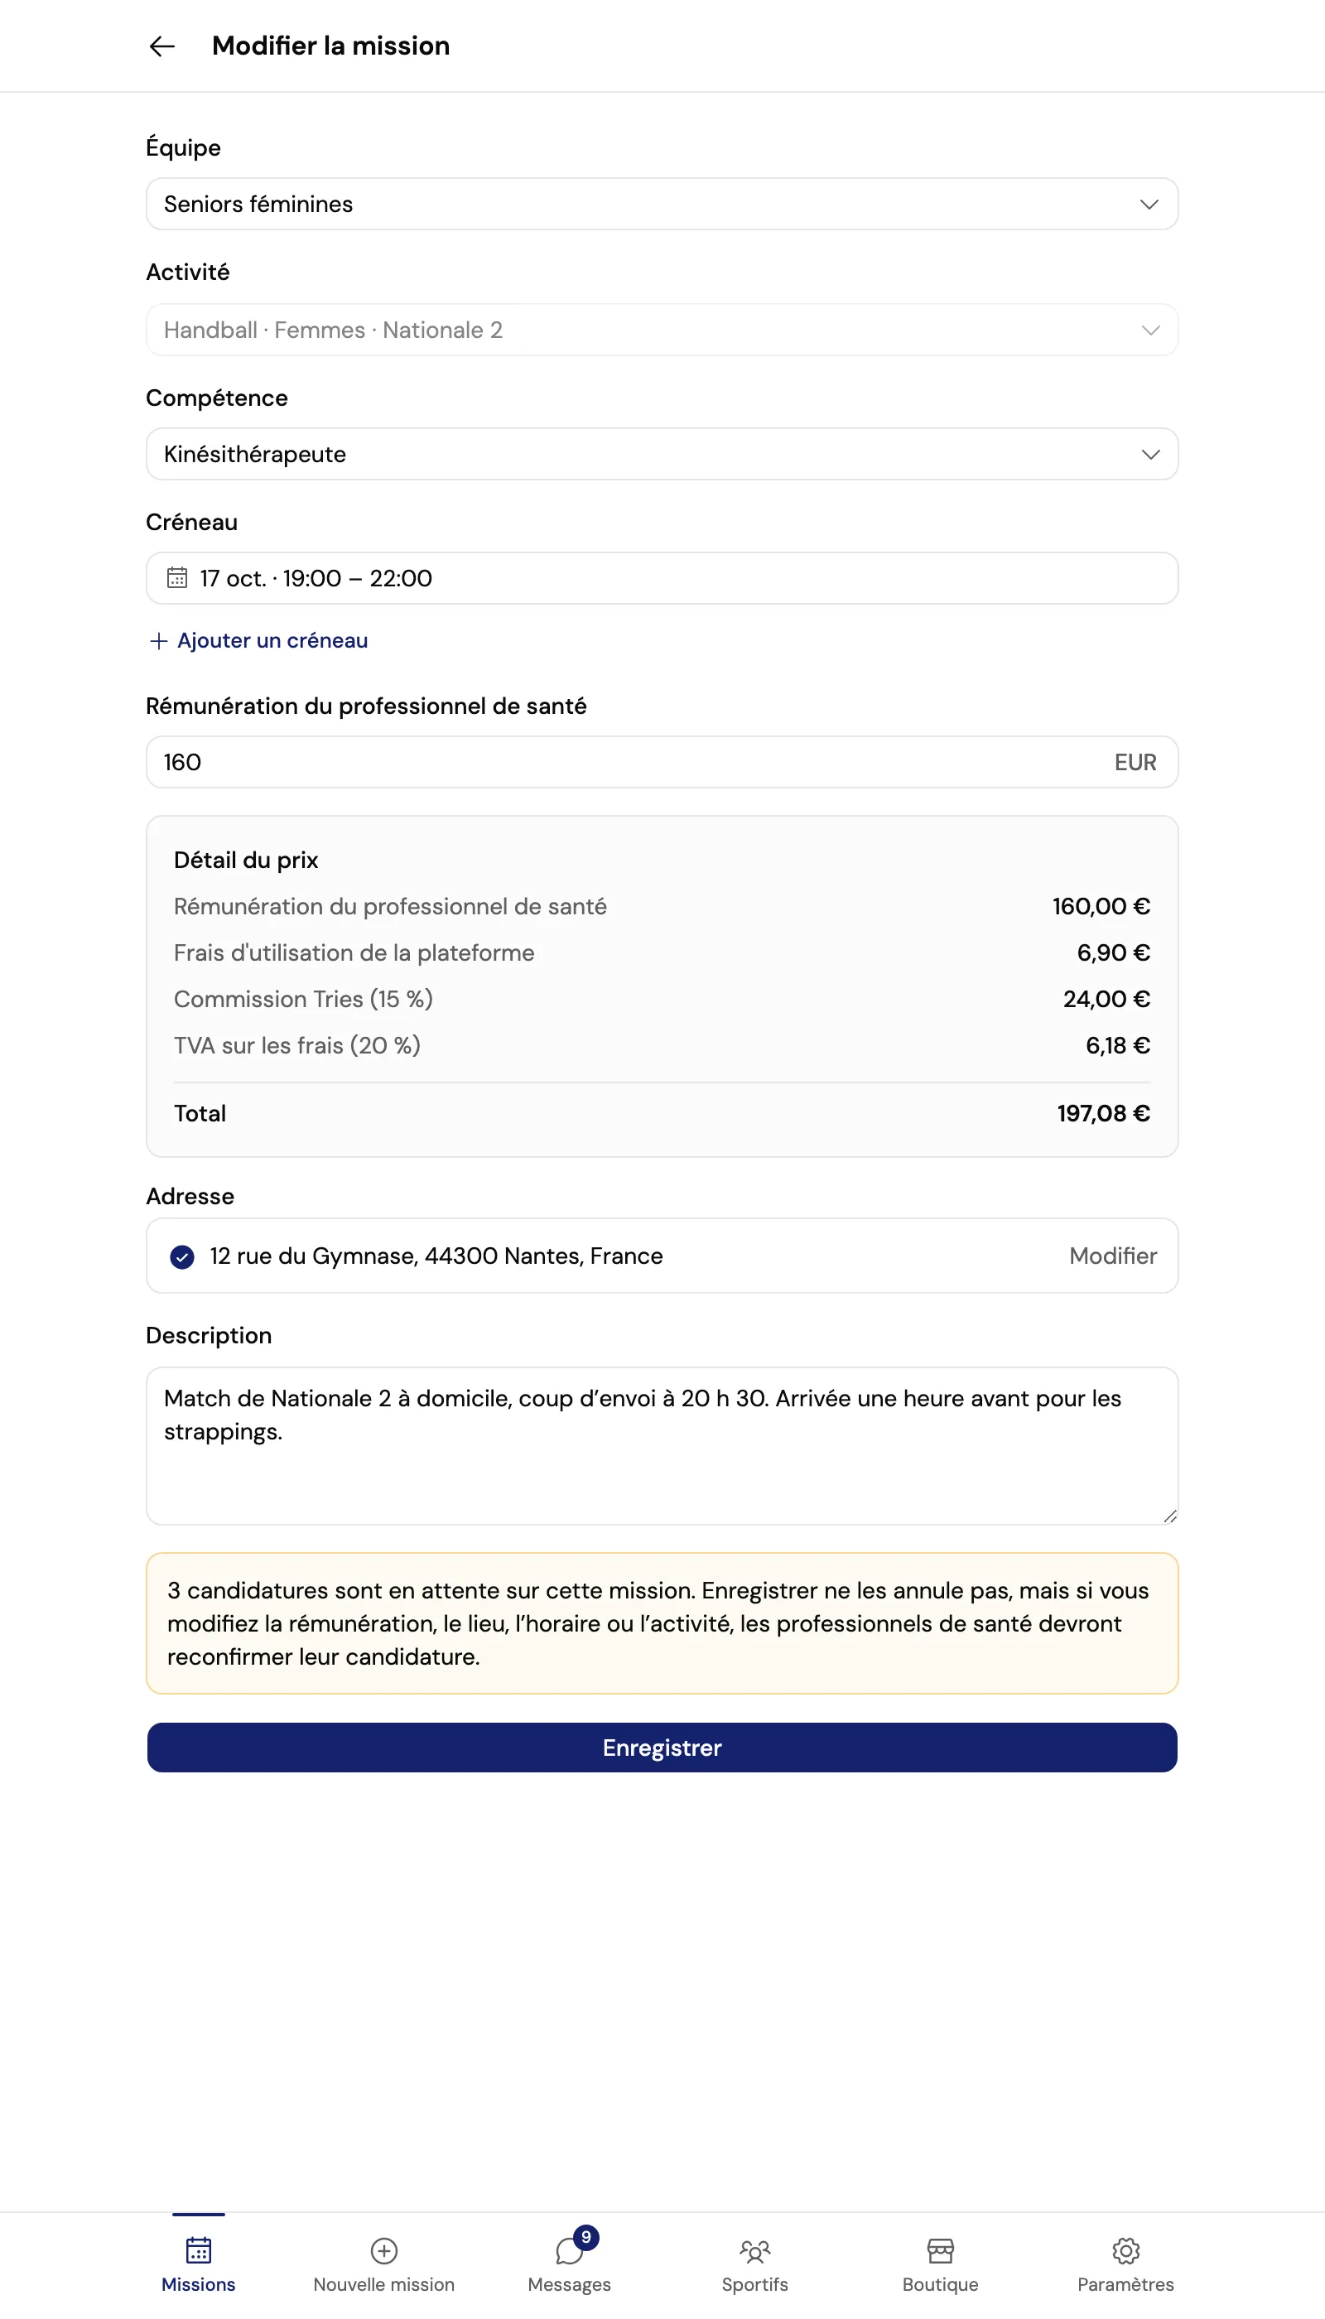Click Modifier link next to address
This screenshot has height=2319, width=1325.
pyautogui.click(x=1112, y=1256)
